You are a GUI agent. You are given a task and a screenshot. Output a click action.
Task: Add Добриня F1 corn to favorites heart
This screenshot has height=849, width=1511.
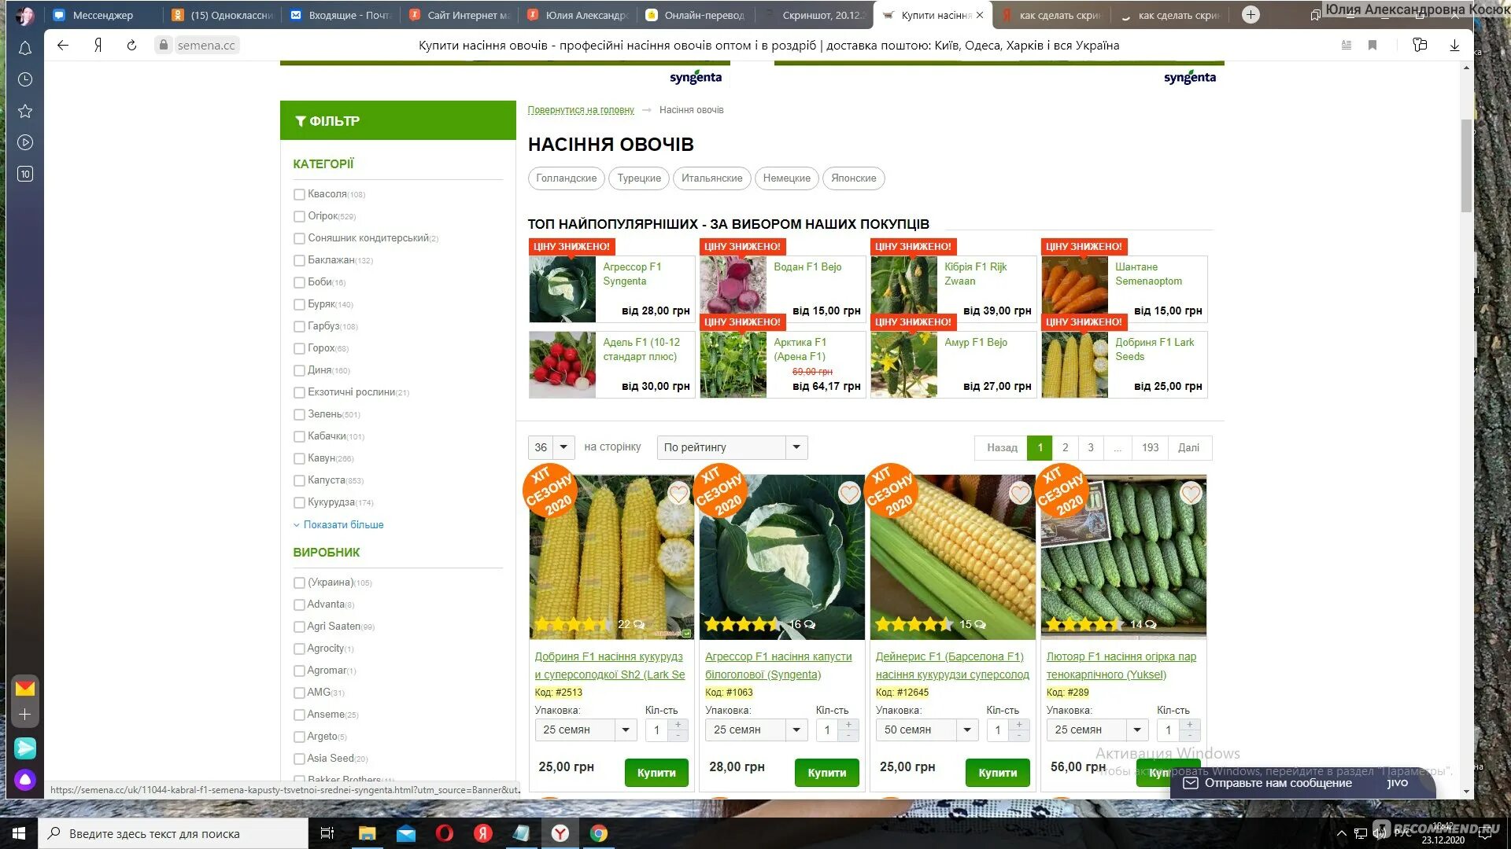click(x=678, y=494)
